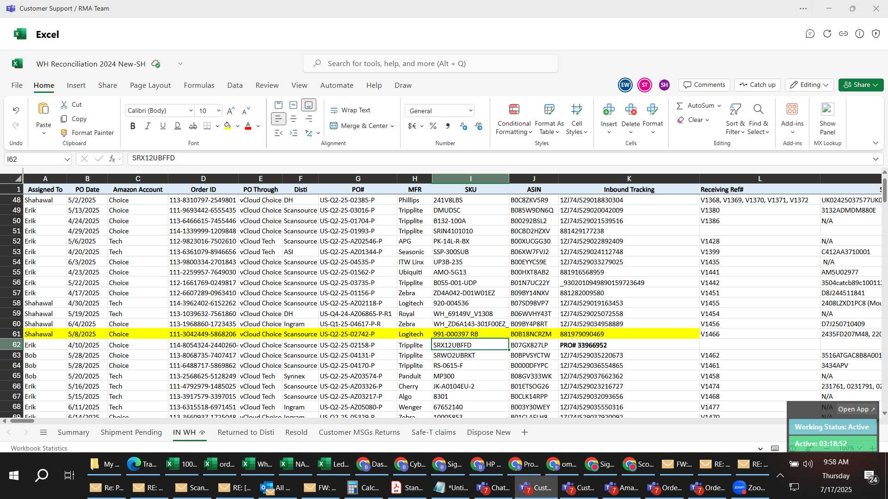Click the Align Right icon
Screen dimensions: 888x499
point(308,119)
